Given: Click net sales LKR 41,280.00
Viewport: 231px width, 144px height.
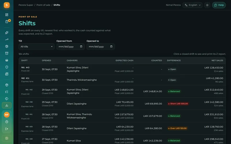Looking at the screenshot, I should pos(215,78).
